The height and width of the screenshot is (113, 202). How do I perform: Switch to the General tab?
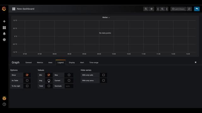click(x=28, y=62)
